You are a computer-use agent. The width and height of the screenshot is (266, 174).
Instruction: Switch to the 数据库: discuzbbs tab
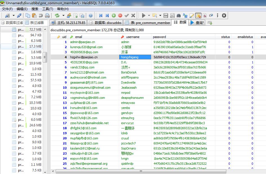[x=106, y=23]
